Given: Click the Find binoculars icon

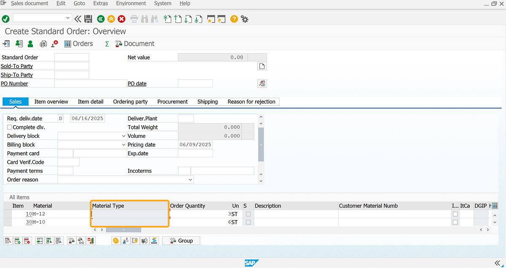Looking at the screenshot, I should [144, 19].
